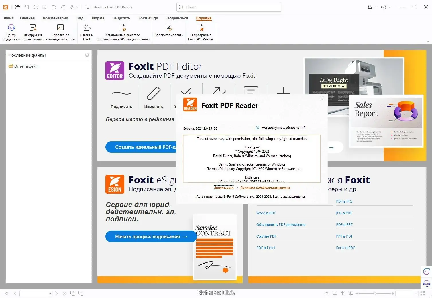Click the Начать процесс подписания button
432x298 pixels.
coord(151,236)
